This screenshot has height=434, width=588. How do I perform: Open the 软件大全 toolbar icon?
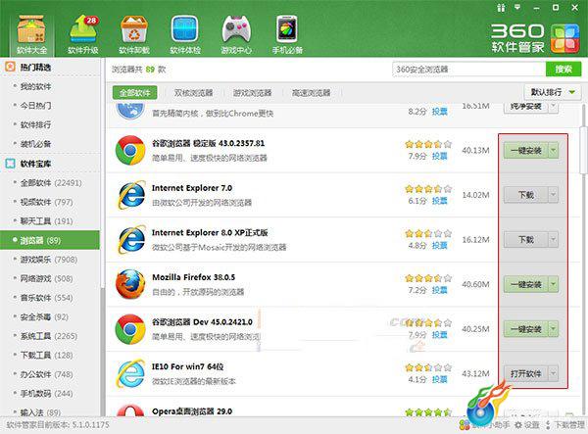[x=31, y=35]
